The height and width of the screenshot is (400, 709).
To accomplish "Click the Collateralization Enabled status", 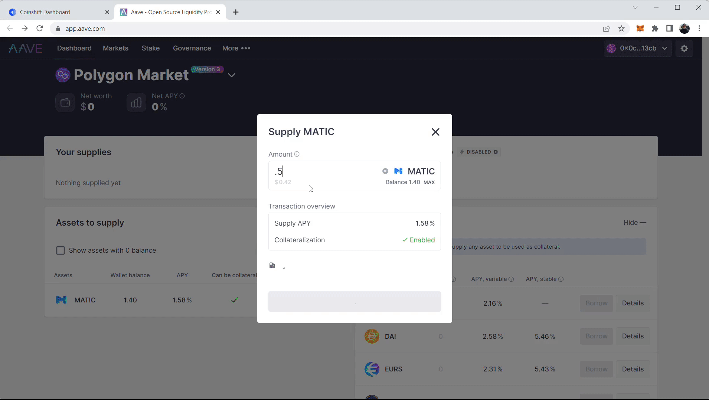I will (x=418, y=240).
